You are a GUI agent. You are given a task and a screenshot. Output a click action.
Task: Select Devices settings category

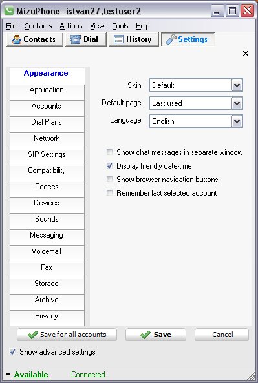[x=47, y=205]
